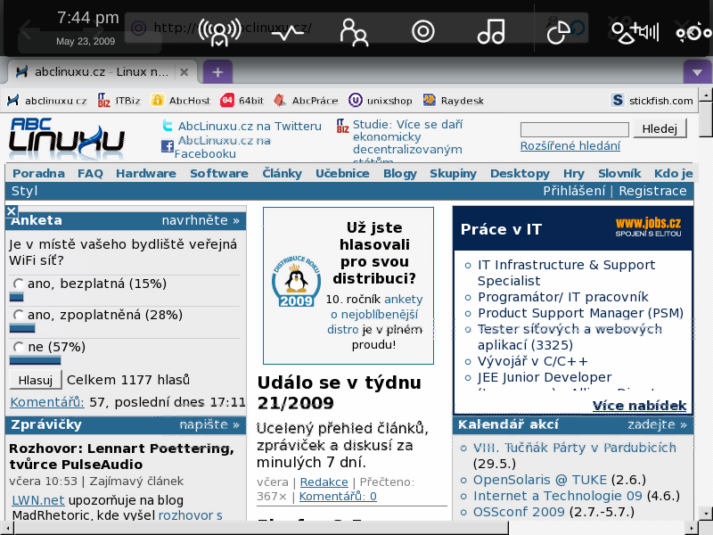The height and width of the screenshot is (535, 713).
Task: Open the Hardware menu item
Action: (x=146, y=173)
